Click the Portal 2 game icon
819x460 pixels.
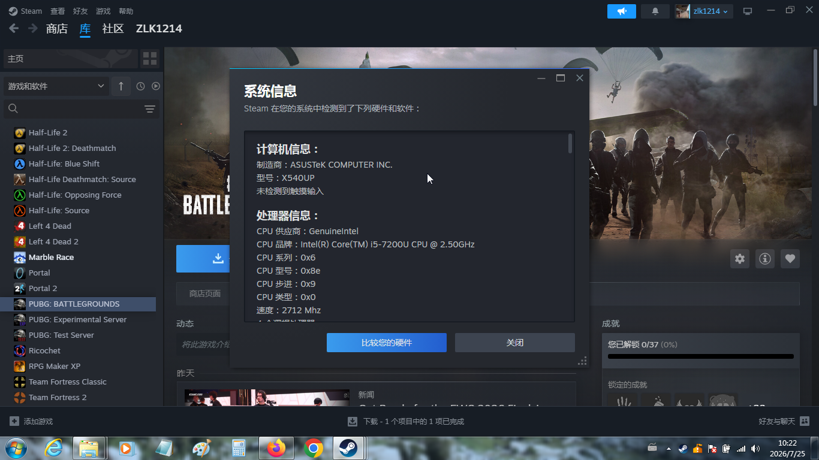pos(20,288)
